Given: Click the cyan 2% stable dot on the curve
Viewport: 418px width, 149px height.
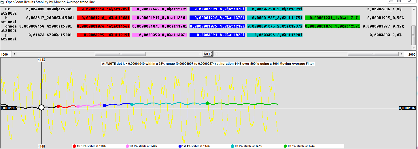Looking at the screenshot, I should [x=132, y=104].
